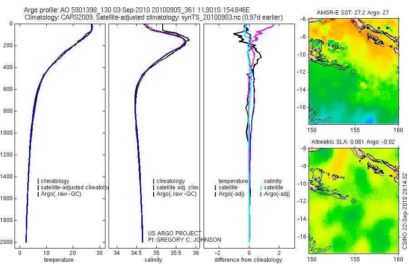The width and height of the screenshot is (409, 264).
Task: Click 'difference from climatology' axis label
Action: click(248, 260)
